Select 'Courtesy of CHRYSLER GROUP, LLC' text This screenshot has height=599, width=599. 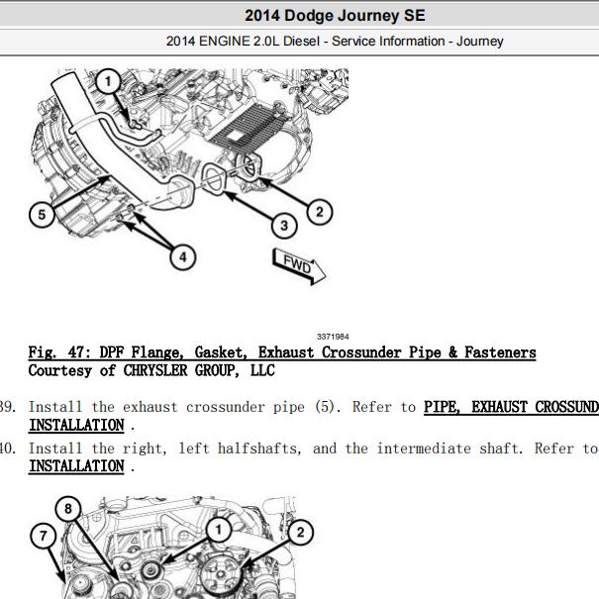coord(151,370)
